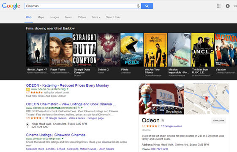Open the Paper Towns poster
This screenshot has height=152, width=237.
(x=61, y=50)
